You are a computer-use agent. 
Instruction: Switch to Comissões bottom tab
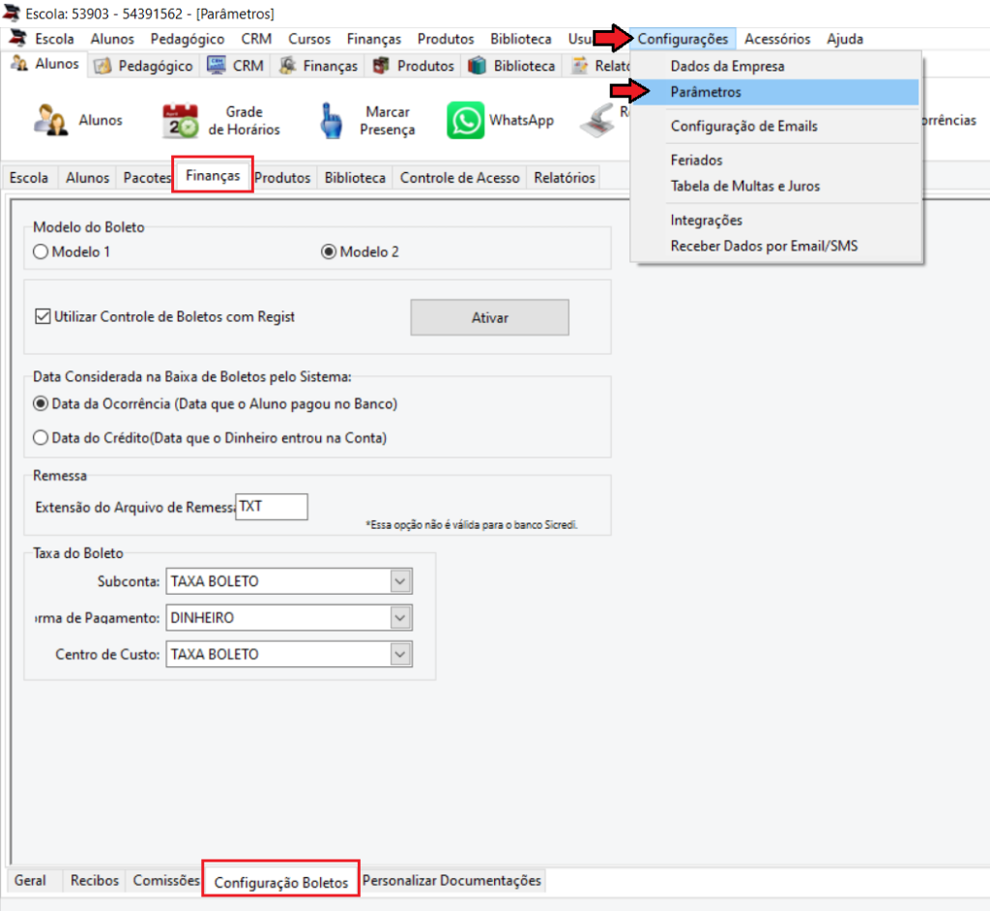point(166,880)
